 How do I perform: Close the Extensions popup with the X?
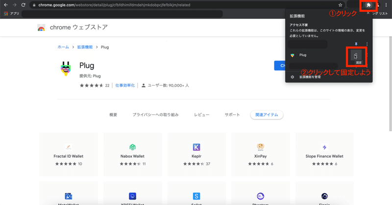click(368, 13)
